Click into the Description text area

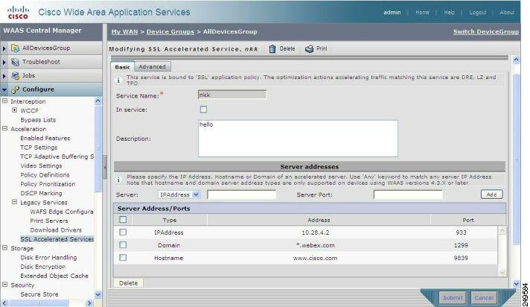298,139
